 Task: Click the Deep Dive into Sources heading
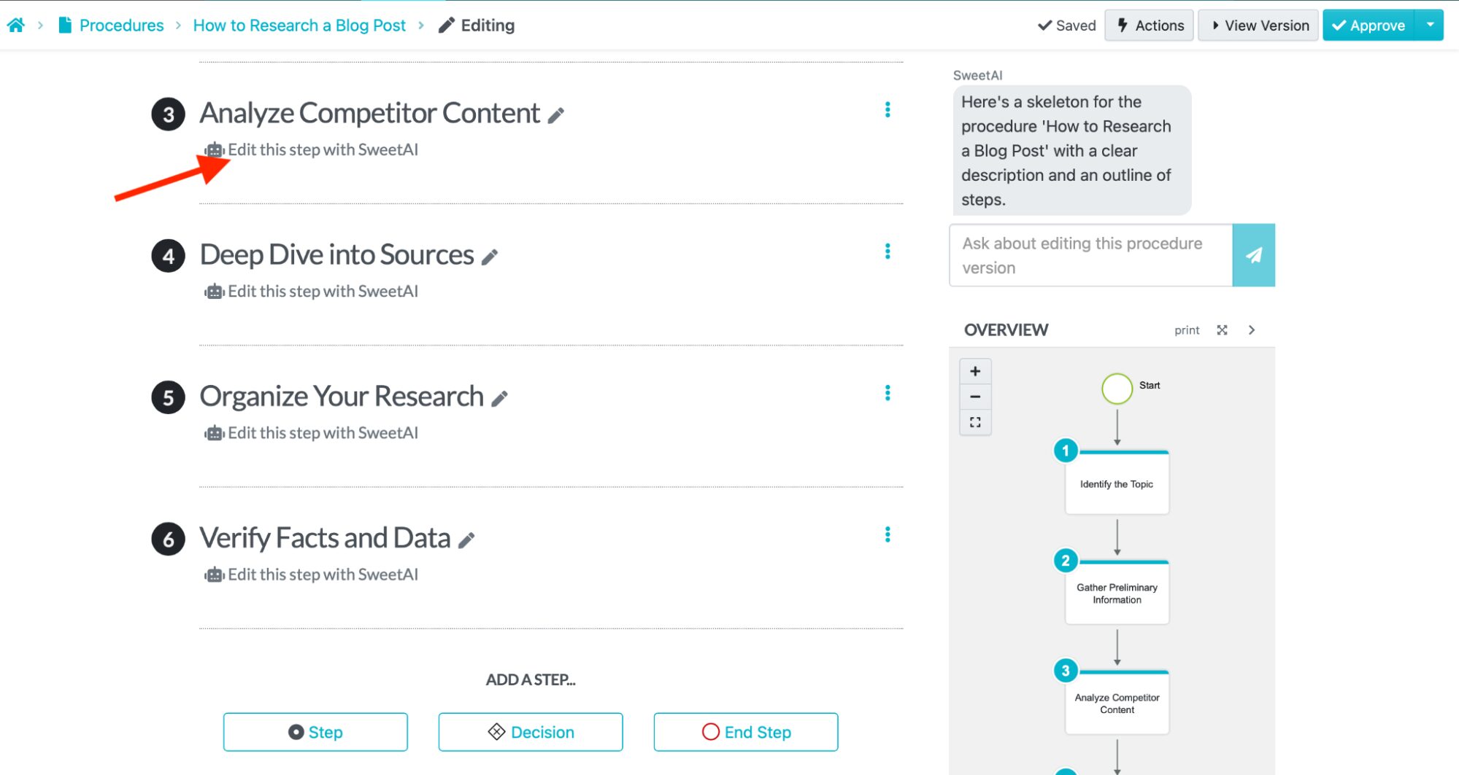pos(336,254)
